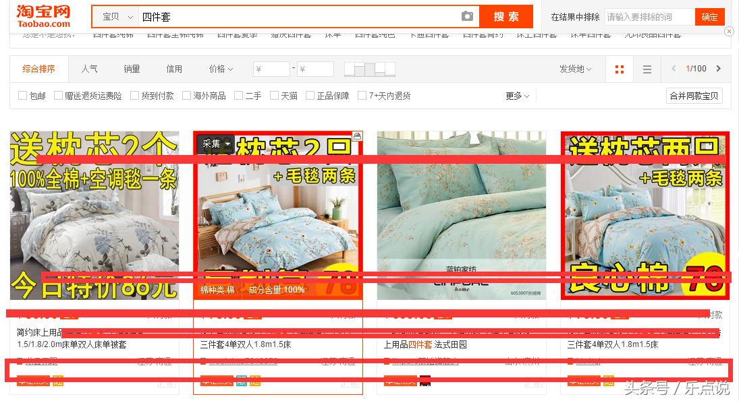Click the camera icon for image search
The height and width of the screenshot is (401, 739).
tap(467, 16)
